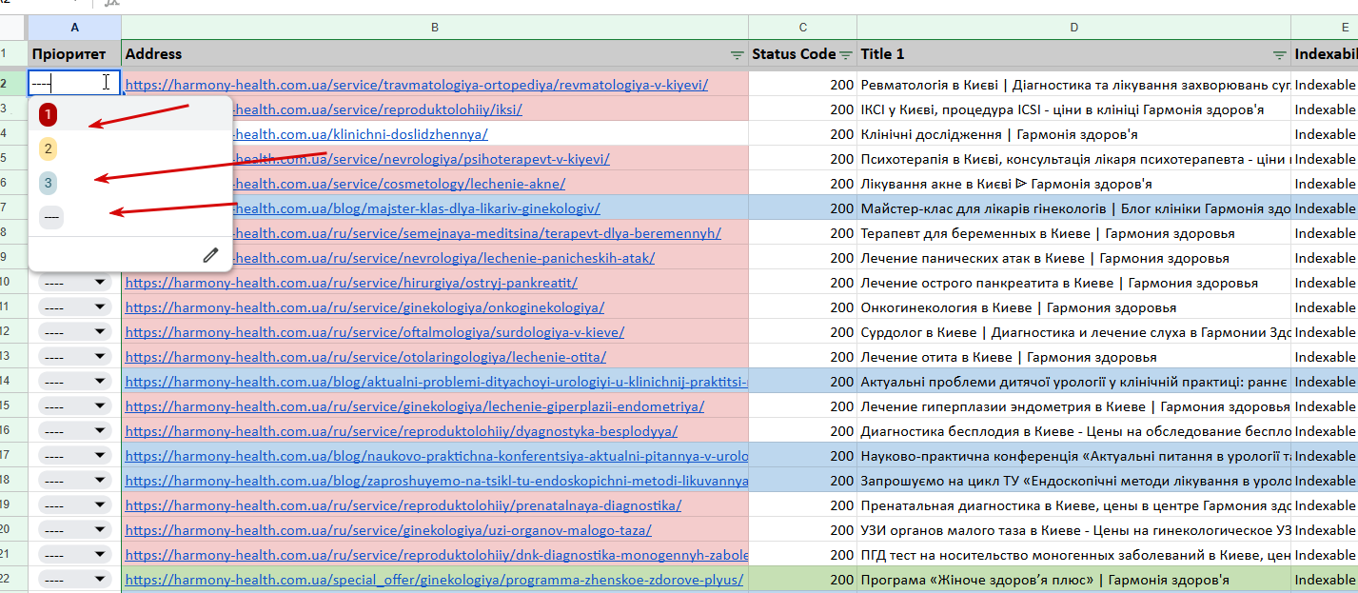Open the psihoterapevt-v-kiyevi URL link
This screenshot has width=1358, height=593.
tap(421, 159)
